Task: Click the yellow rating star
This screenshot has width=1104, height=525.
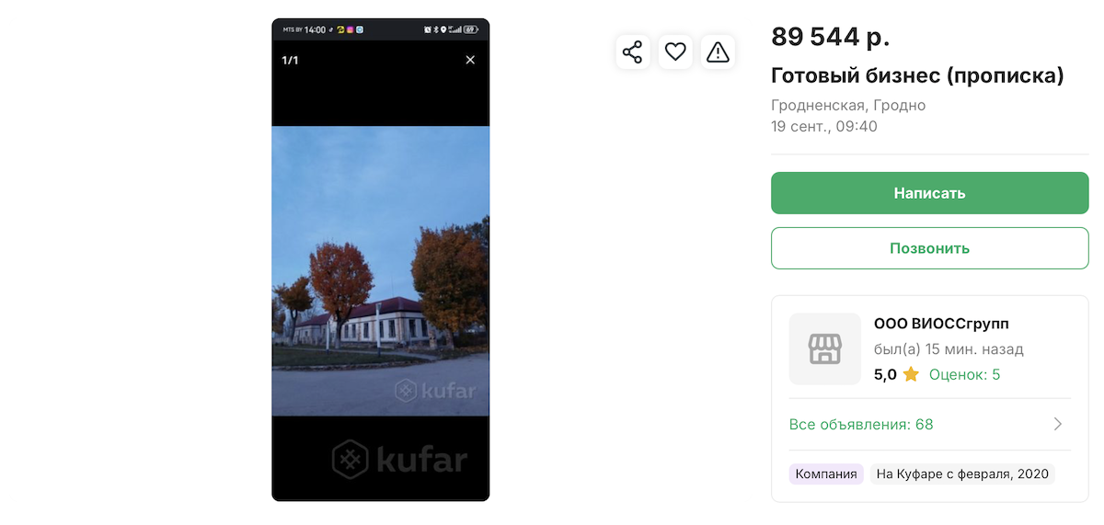Action: point(911,374)
